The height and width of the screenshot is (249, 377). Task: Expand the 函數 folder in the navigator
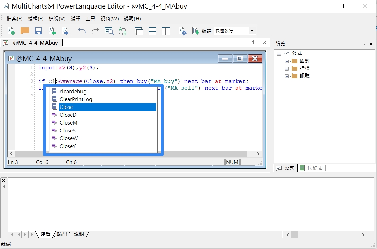pyautogui.click(x=287, y=62)
